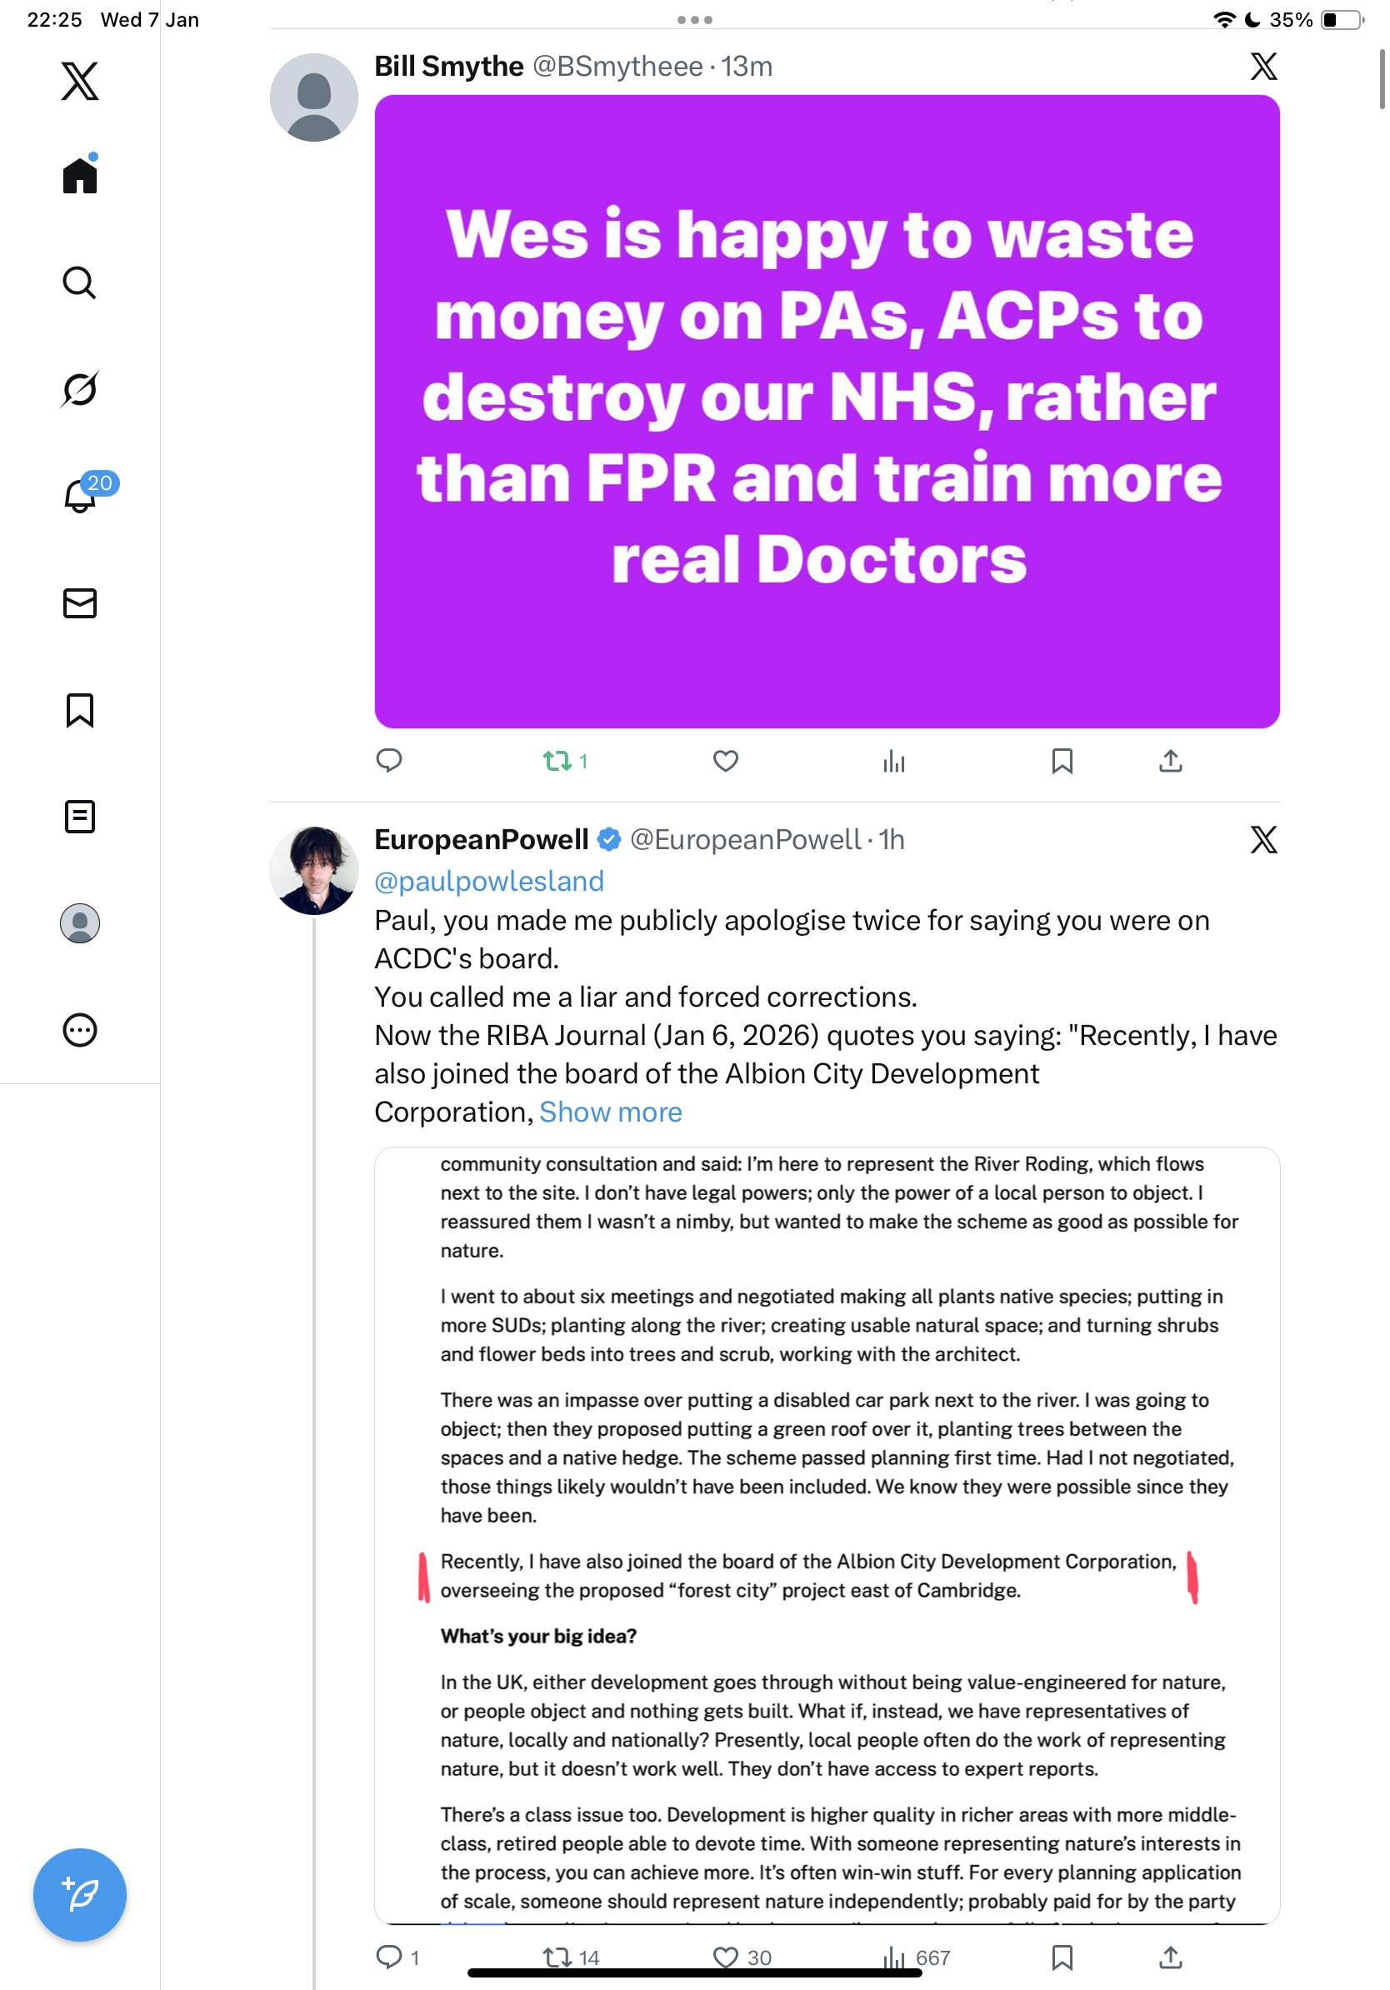The width and height of the screenshot is (1390, 1990).
Task: Open the Grok icon in sidebar
Action: [79, 389]
